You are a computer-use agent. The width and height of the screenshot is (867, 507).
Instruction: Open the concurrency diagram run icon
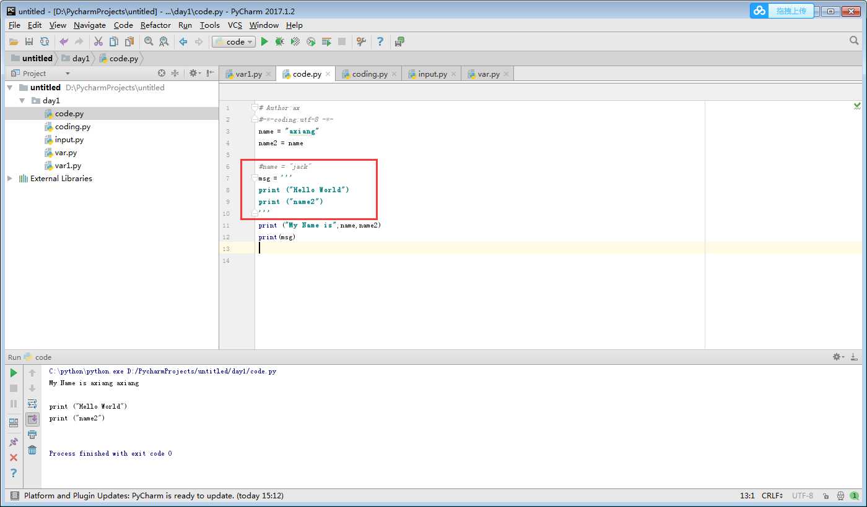tap(326, 41)
